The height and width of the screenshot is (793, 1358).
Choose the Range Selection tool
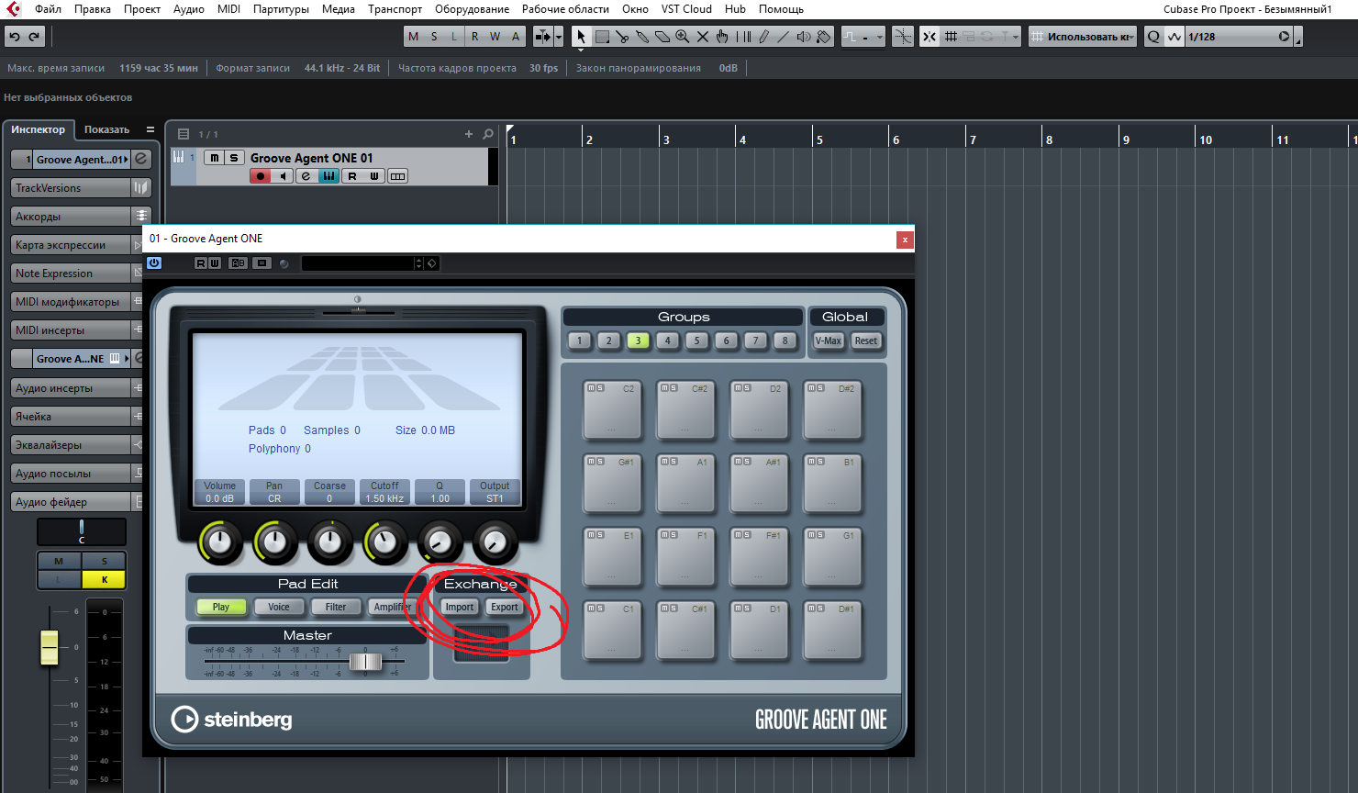point(602,37)
